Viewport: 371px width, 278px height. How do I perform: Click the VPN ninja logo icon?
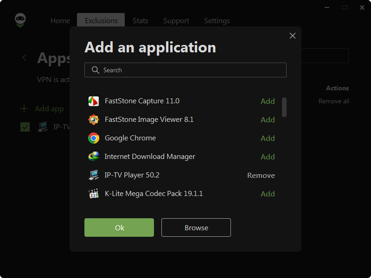tap(20, 20)
